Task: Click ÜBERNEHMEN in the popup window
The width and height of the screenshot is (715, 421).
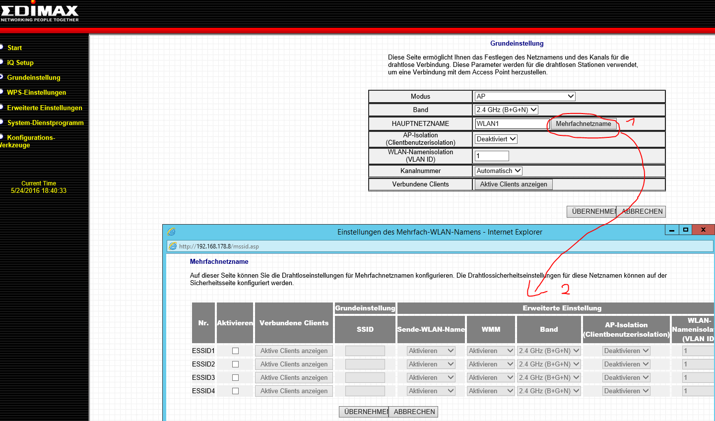Action: [x=364, y=412]
